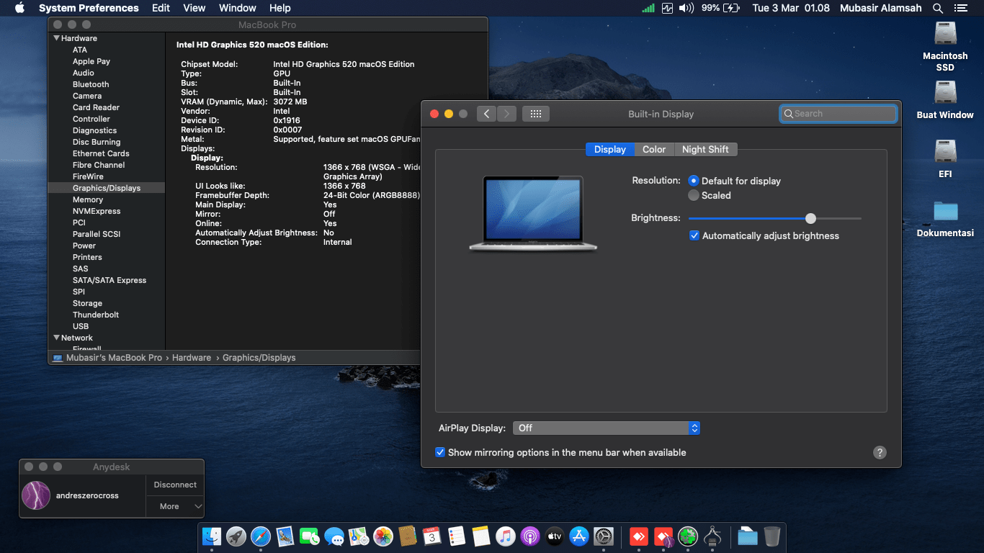The image size is (984, 553).
Task: Open the View menu
Action: (x=194, y=8)
